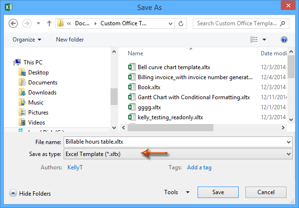Image resolution: width=299 pixels, height=208 pixels.
Task: Select the Doc... breadcrumb segment
Action: tap(82, 23)
